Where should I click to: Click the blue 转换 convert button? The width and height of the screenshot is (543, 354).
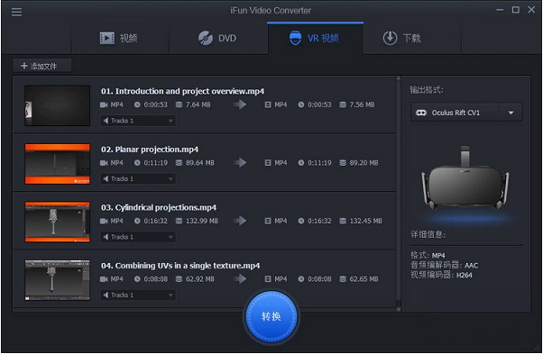click(x=271, y=317)
